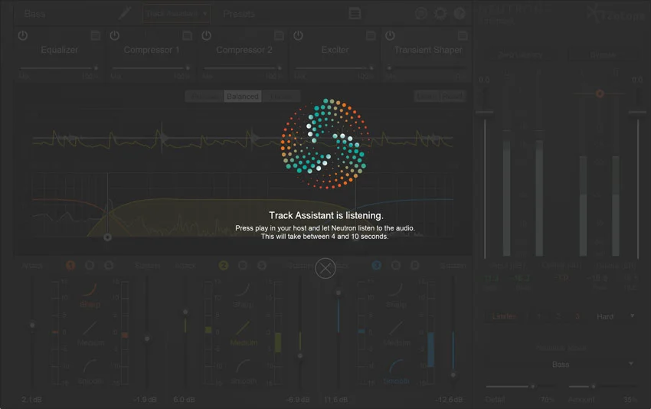651x409 pixels.
Task: Select Sharp contour for band 1
Action: (90, 295)
